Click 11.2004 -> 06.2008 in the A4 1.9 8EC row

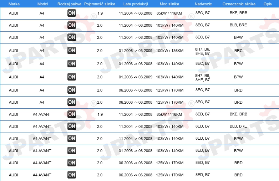click(x=136, y=13)
